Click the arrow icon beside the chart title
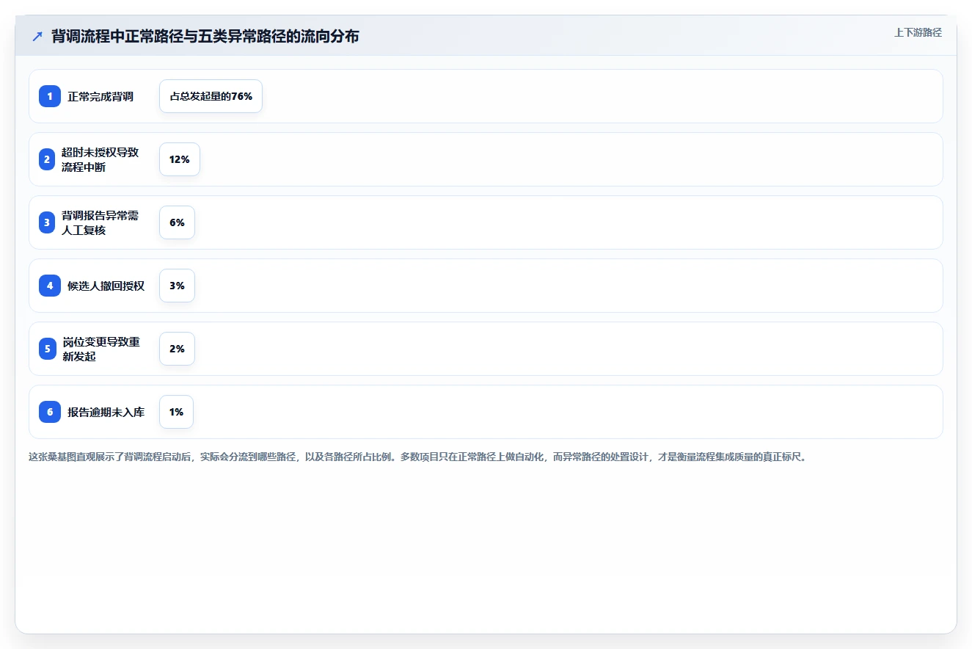This screenshot has height=649, width=972. click(37, 36)
